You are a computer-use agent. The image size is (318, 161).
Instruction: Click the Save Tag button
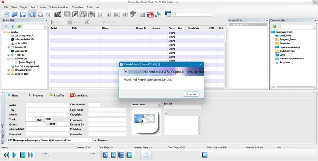point(57,95)
